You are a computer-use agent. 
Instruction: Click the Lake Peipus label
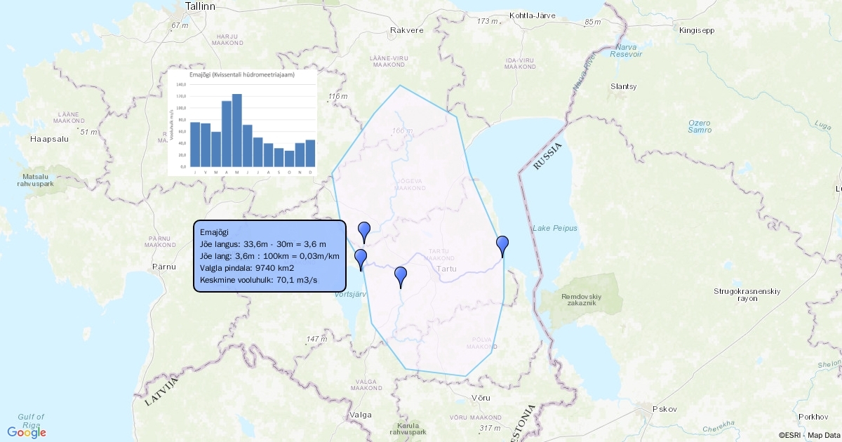coord(554,229)
